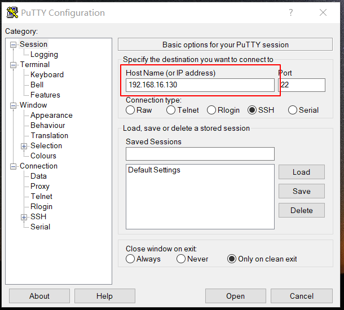Expand the SSH tree node
Screen dimensions: 344x310
point(24,217)
